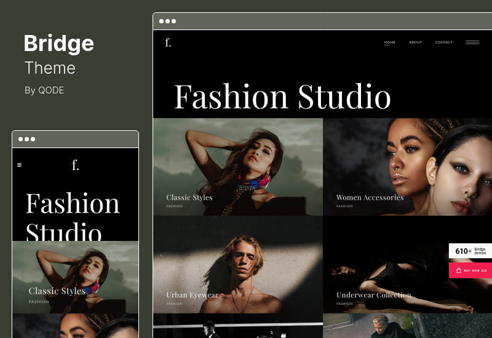Screen dimensions: 492x338
Task: Click FASHION label under Underwear Collection
Action: 344,304
